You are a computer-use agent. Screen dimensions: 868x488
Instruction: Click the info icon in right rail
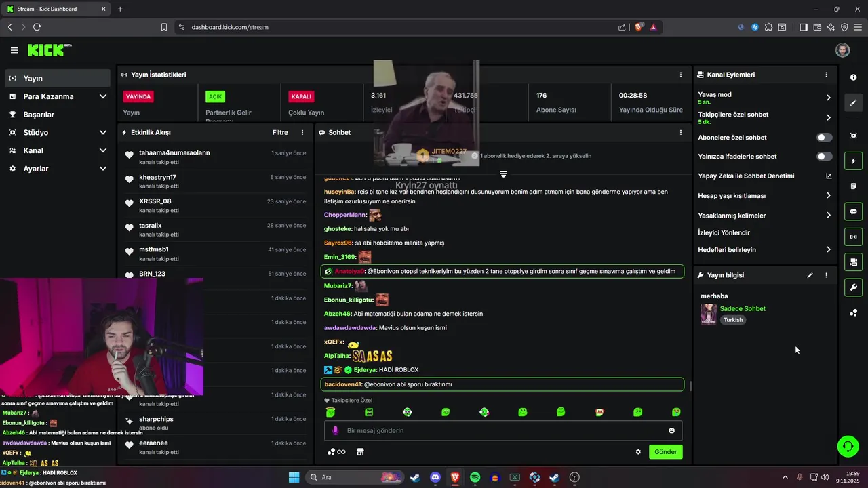pos(853,77)
